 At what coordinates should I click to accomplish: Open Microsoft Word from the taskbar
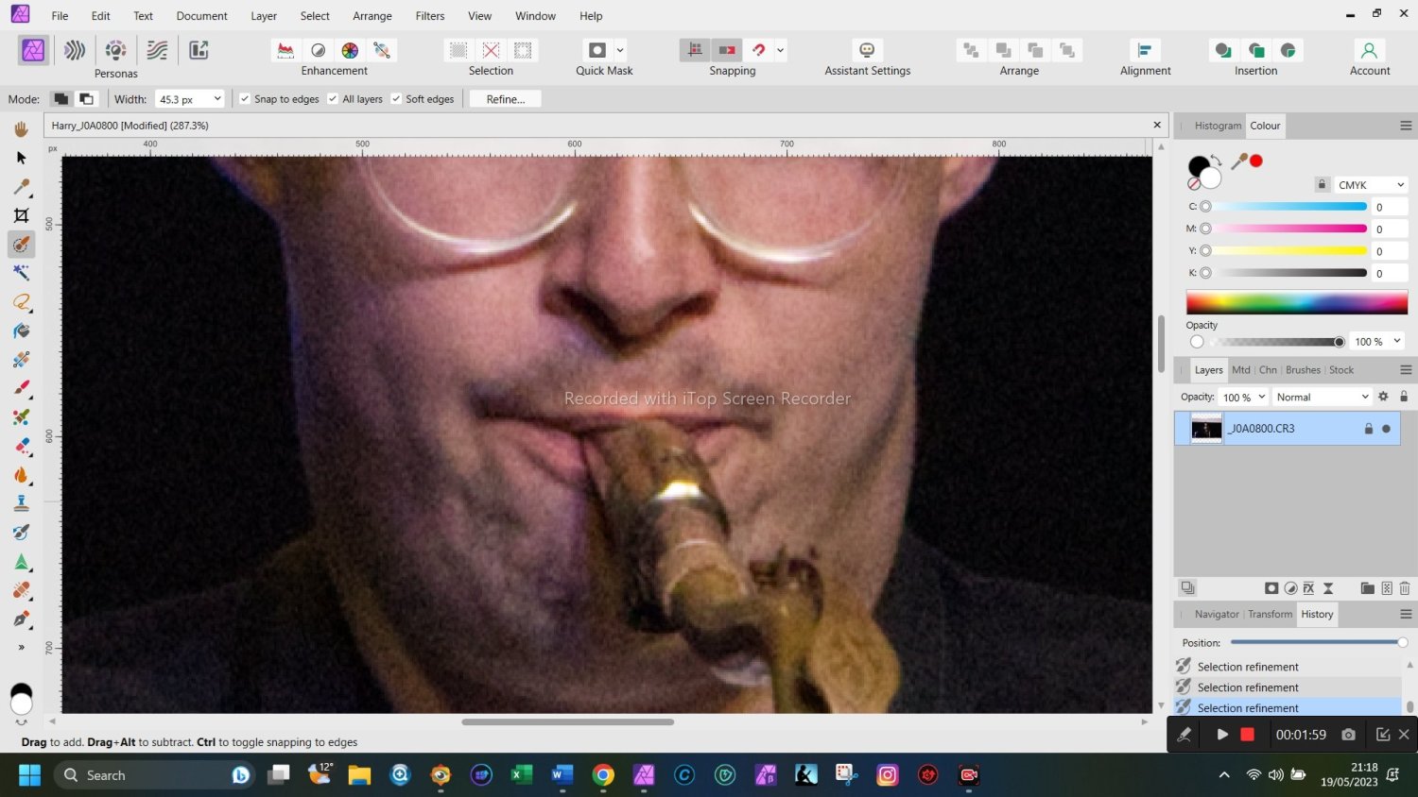click(x=562, y=775)
